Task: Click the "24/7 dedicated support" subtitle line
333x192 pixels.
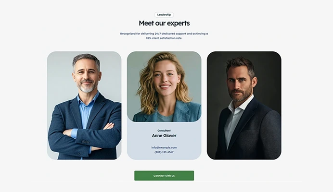Action: (164, 34)
